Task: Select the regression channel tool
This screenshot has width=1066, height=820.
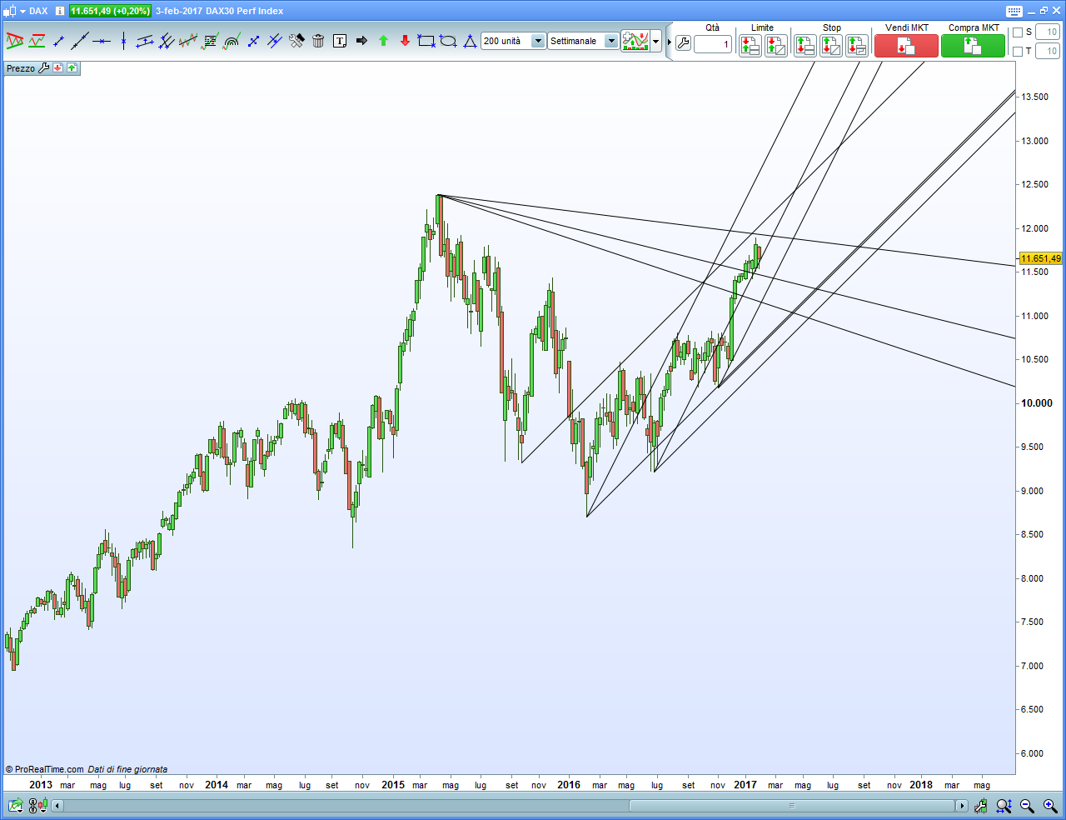Action: pos(188,41)
